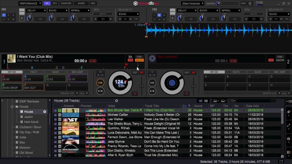The height and width of the screenshot is (164, 292).
Task: Click the MIDI button in top bar
Action: [x=244, y=3]
